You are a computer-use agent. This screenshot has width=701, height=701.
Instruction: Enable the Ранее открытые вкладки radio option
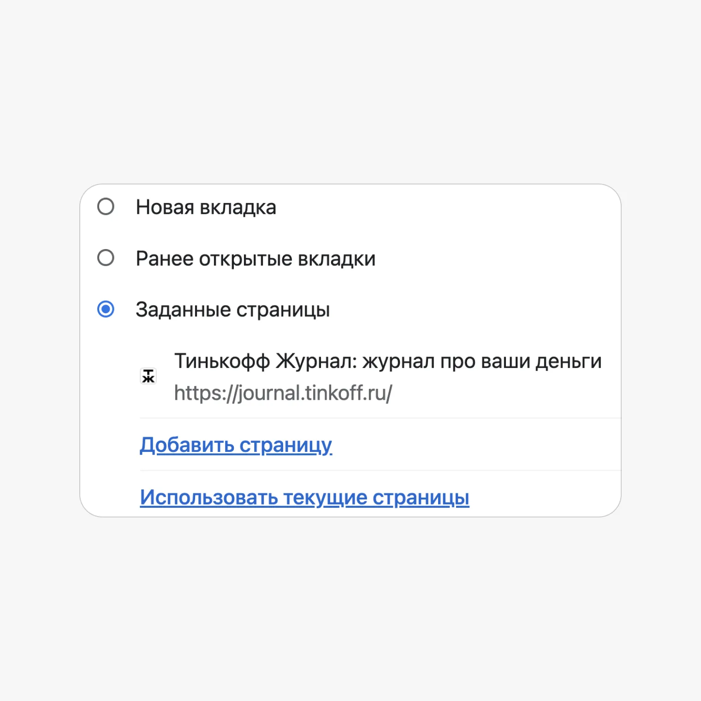pos(106,258)
